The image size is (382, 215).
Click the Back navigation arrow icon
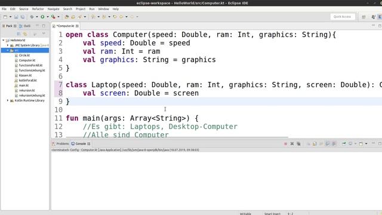(x=121, y=17)
